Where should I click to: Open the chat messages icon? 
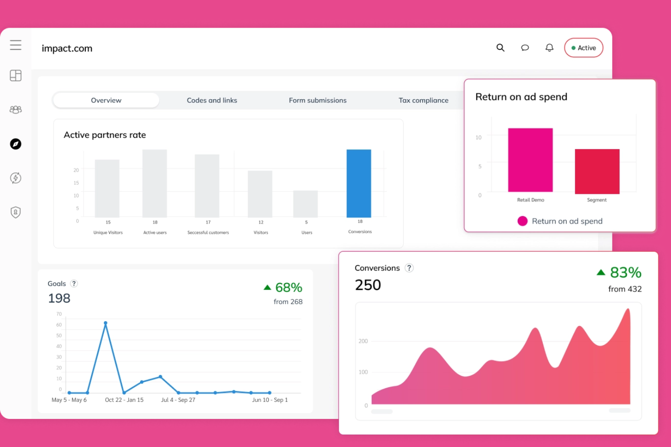pyautogui.click(x=525, y=48)
